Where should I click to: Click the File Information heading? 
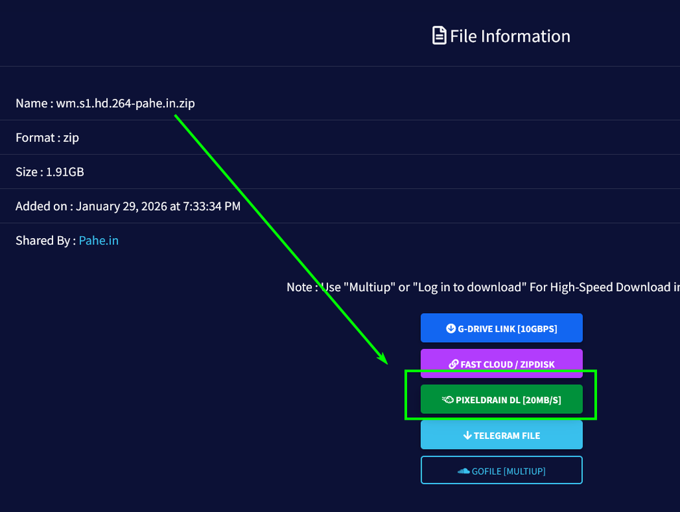[509, 36]
